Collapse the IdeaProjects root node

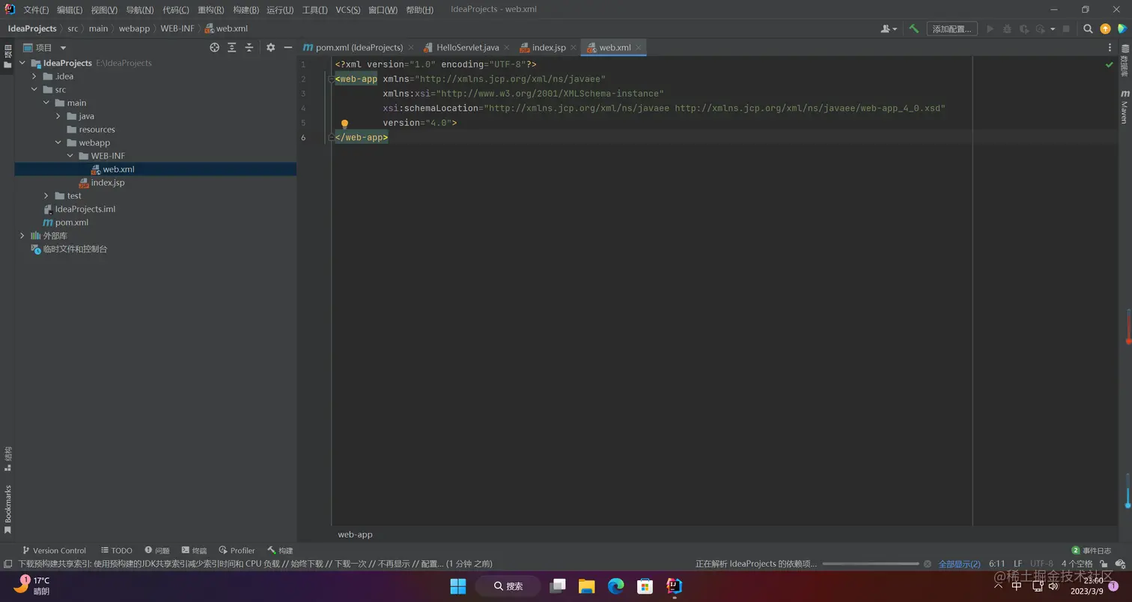click(22, 63)
